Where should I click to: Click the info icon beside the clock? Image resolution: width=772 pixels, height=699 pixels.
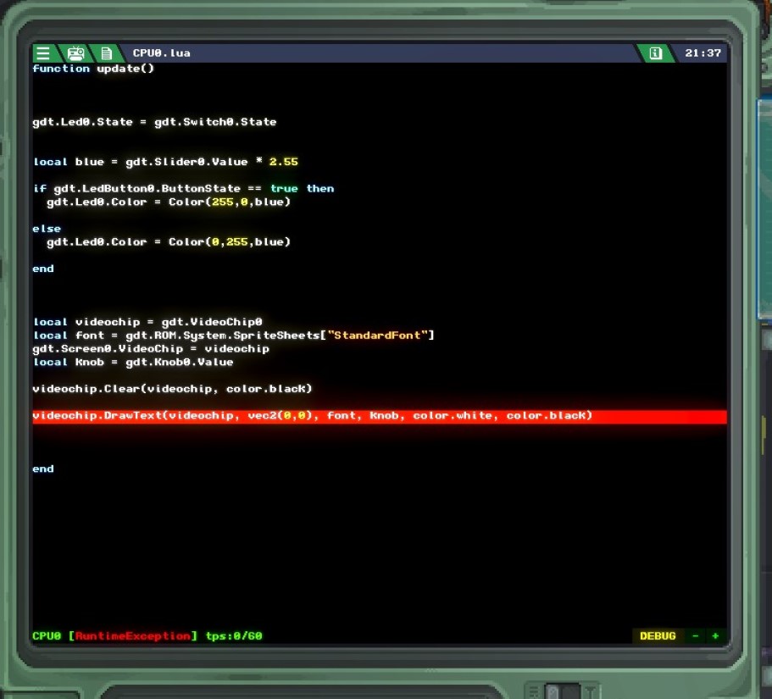[655, 53]
